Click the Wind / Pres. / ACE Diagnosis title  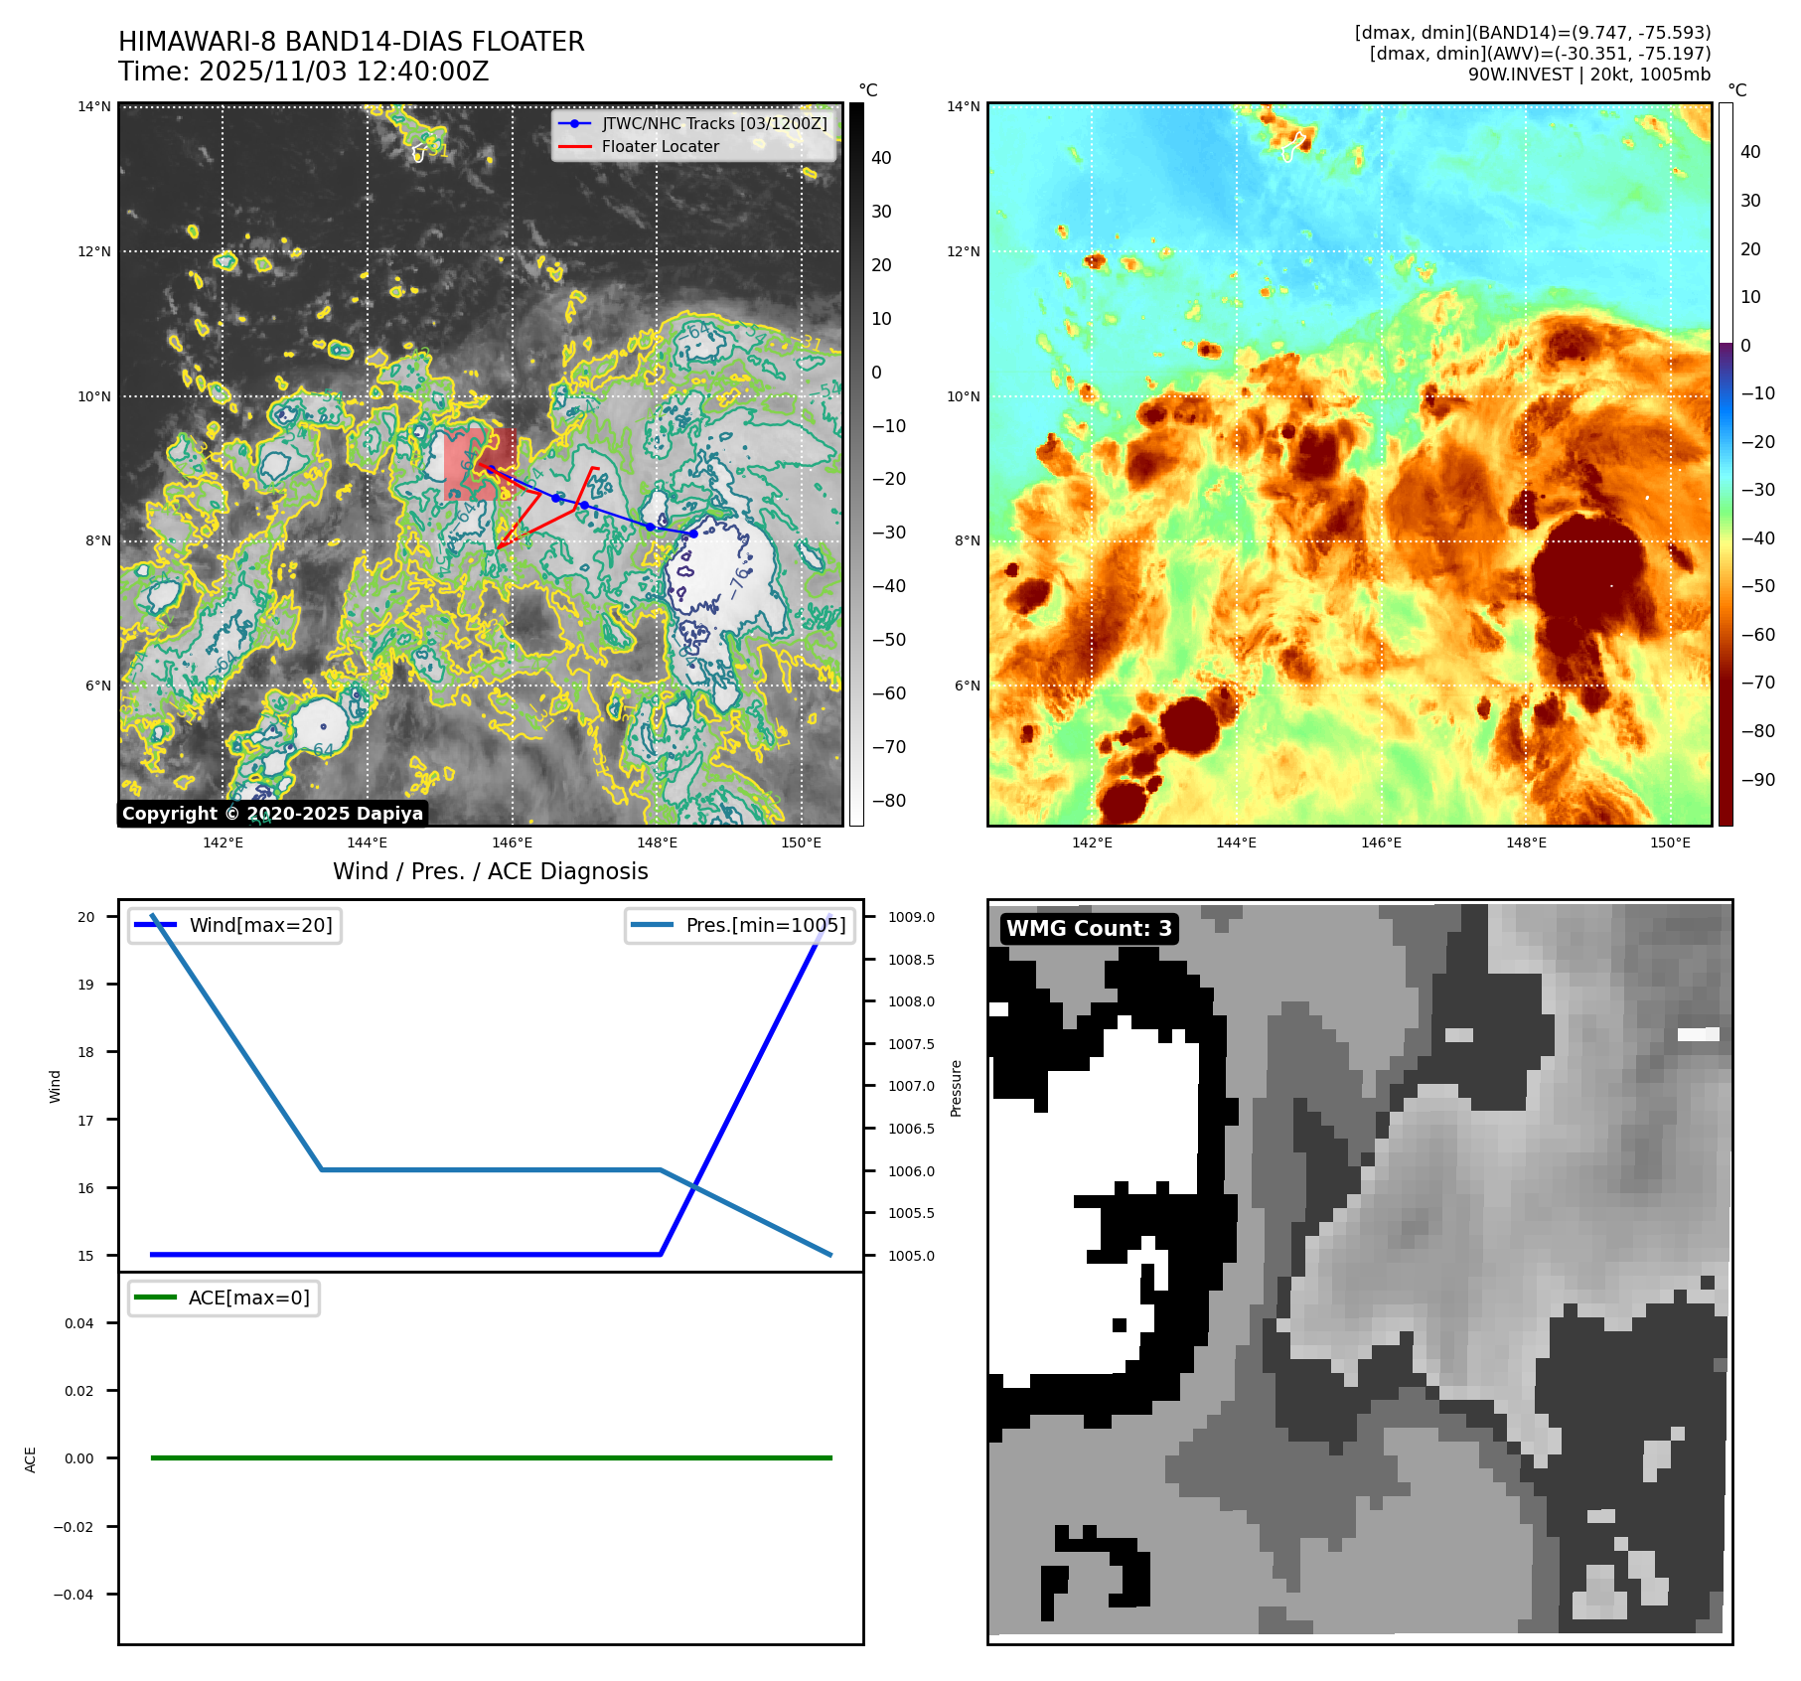490,871
